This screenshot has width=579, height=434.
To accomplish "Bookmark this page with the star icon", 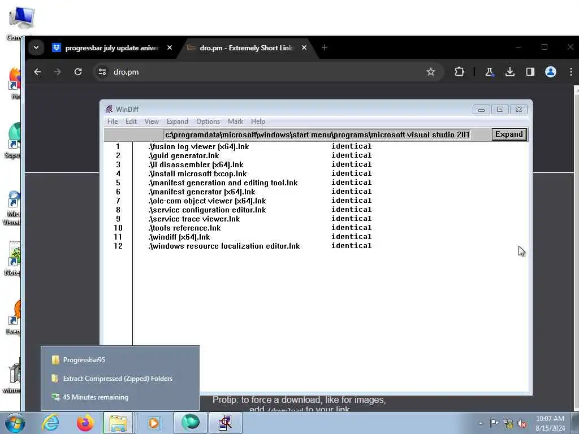I will (x=430, y=72).
